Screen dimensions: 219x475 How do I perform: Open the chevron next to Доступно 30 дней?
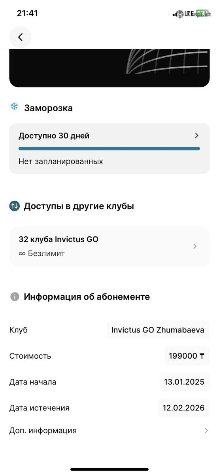197,135
